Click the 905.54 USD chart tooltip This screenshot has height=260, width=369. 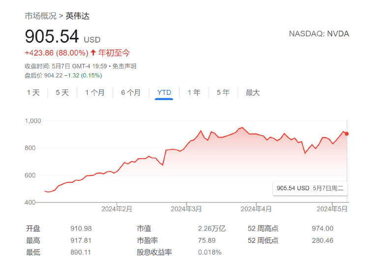[x=310, y=188]
